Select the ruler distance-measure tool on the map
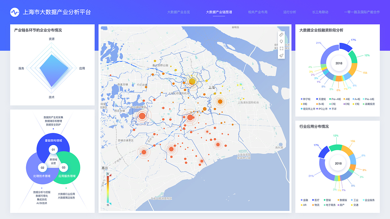This screenshot has height=219, width=390. [282, 35]
